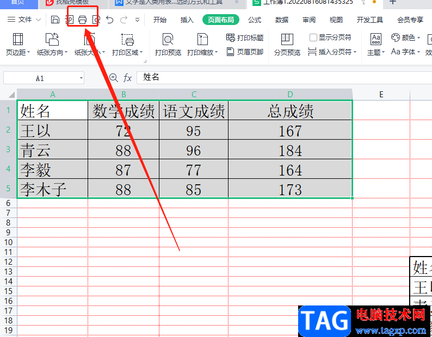Image resolution: width=432 pixels, height=337 pixels.
Task: Click the 语文成绩 header cell
Action: tap(194, 110)
